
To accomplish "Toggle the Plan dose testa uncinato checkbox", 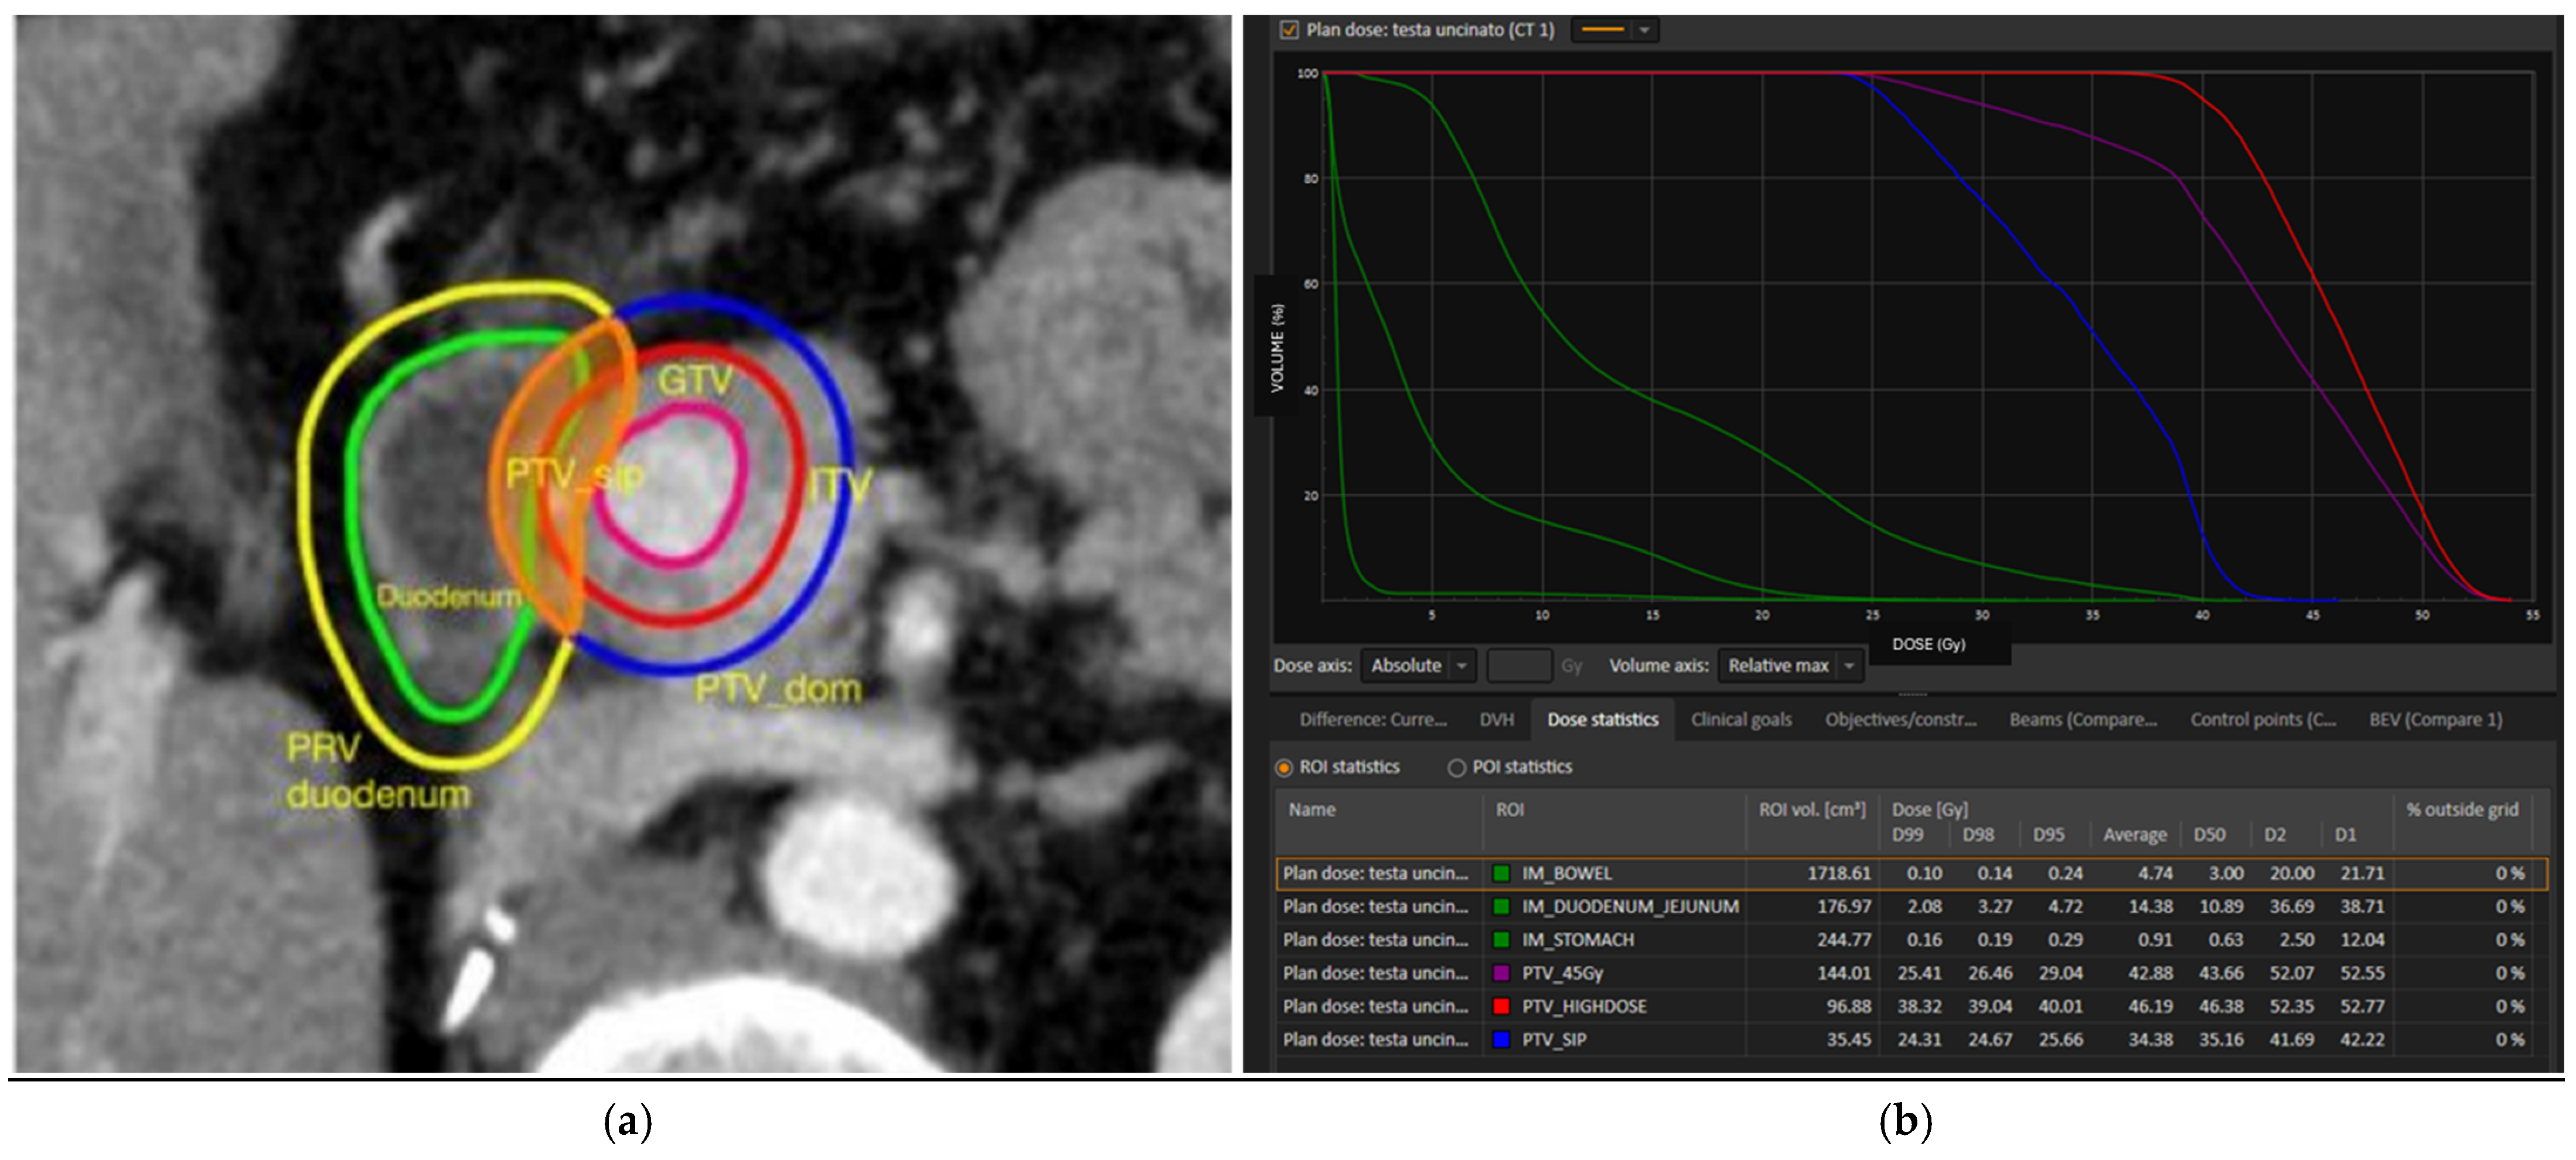I will pos(1289,30).
